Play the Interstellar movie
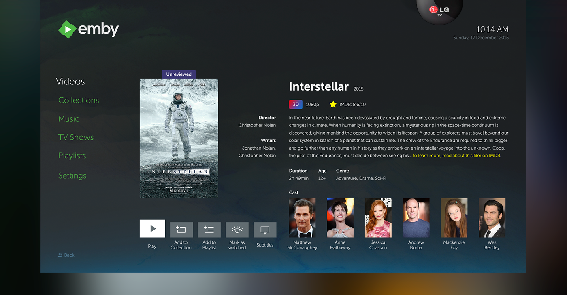Viewport: 567px width, 295px height. point(152,228)
